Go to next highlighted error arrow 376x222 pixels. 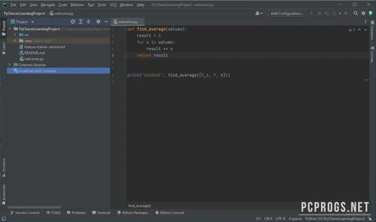pos(366,30)
